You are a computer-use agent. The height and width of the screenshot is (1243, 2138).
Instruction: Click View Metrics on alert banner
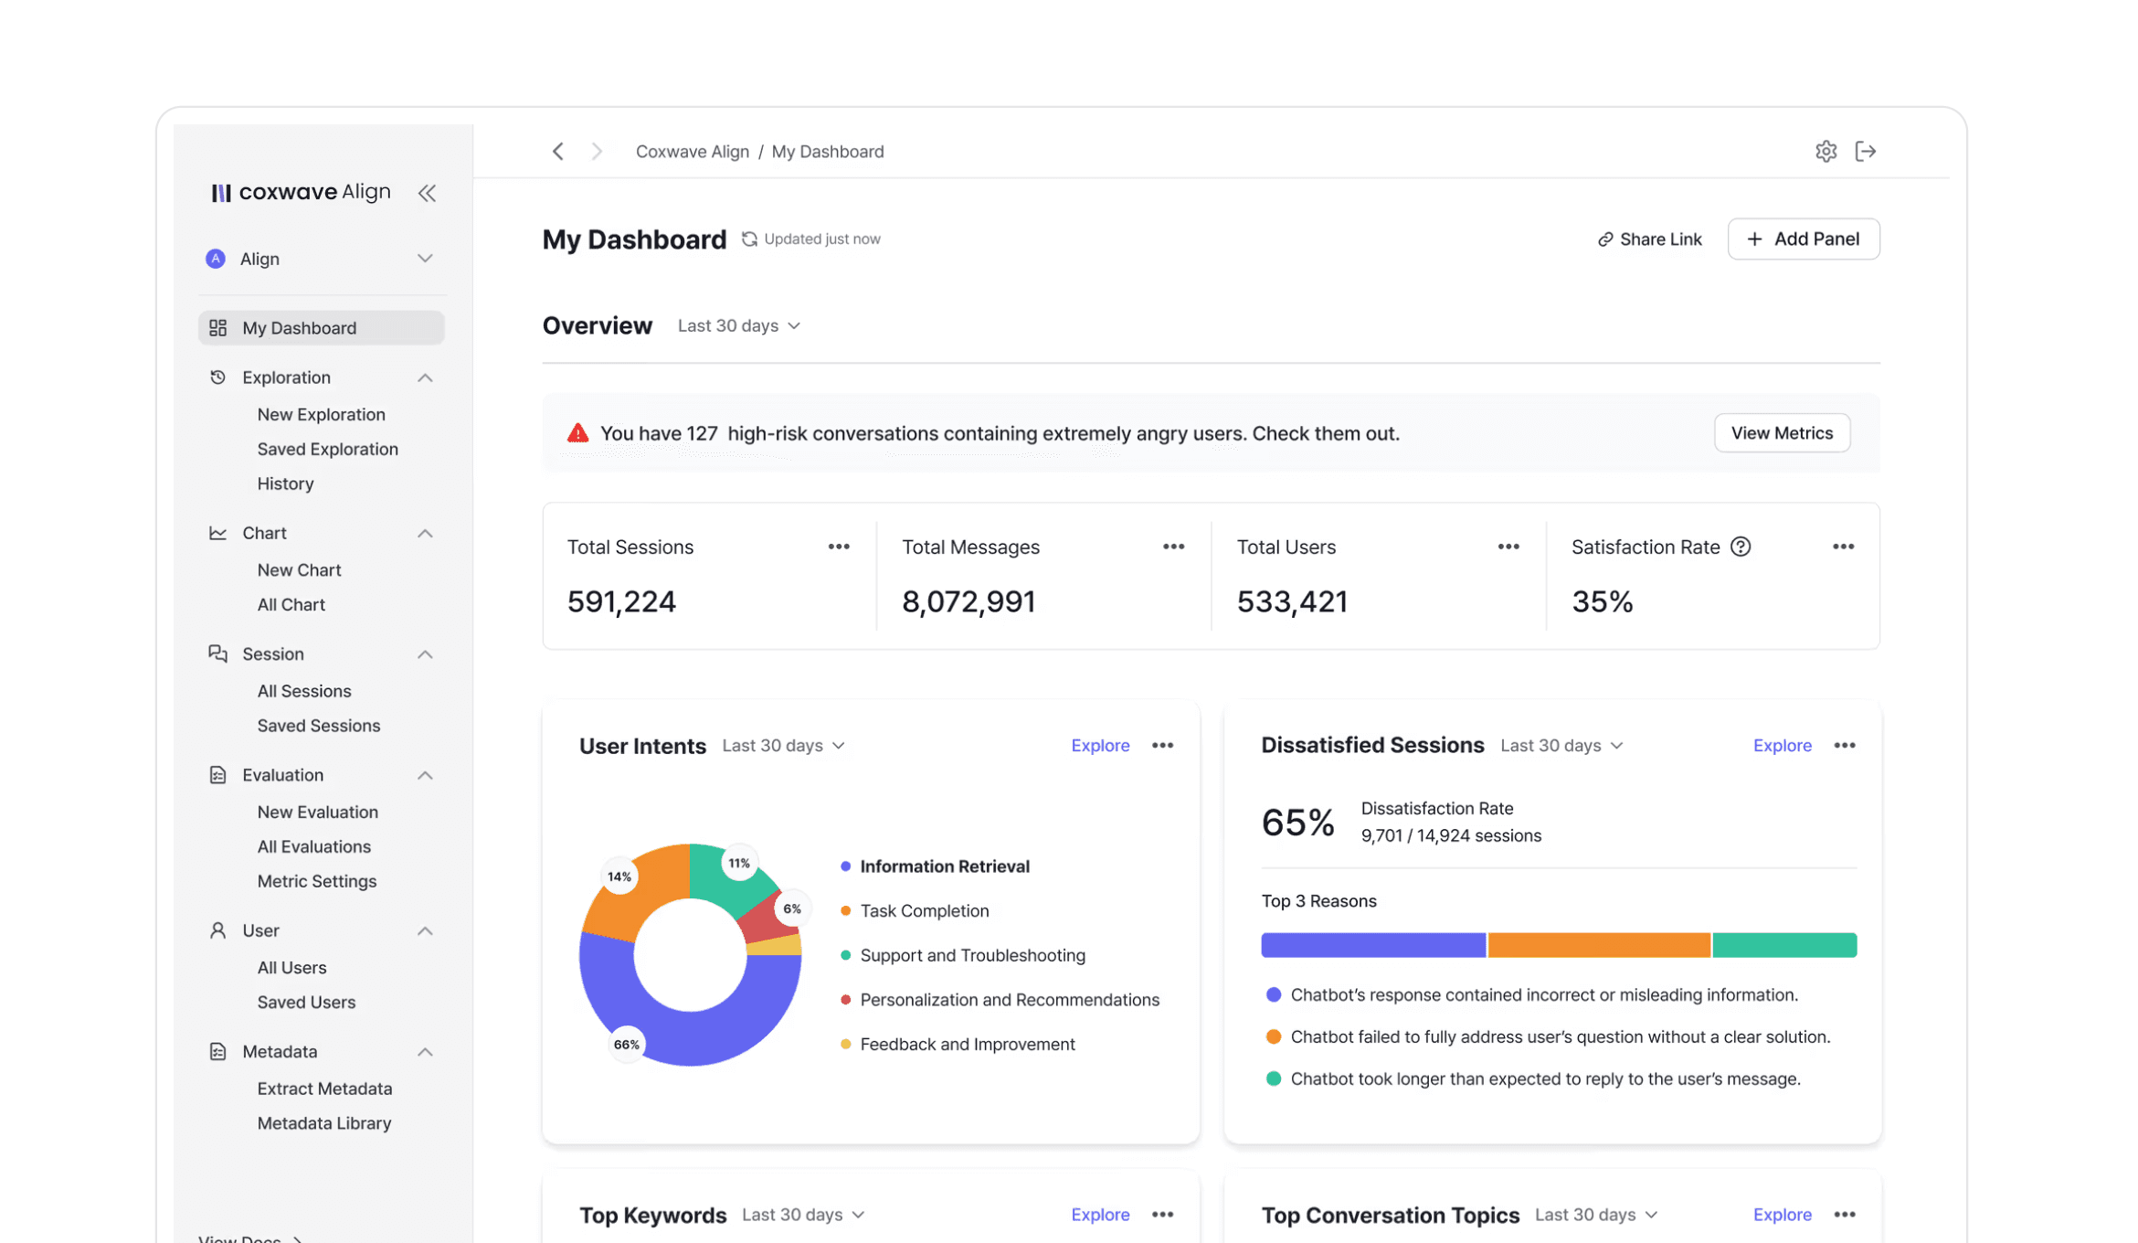[1781, 433]
